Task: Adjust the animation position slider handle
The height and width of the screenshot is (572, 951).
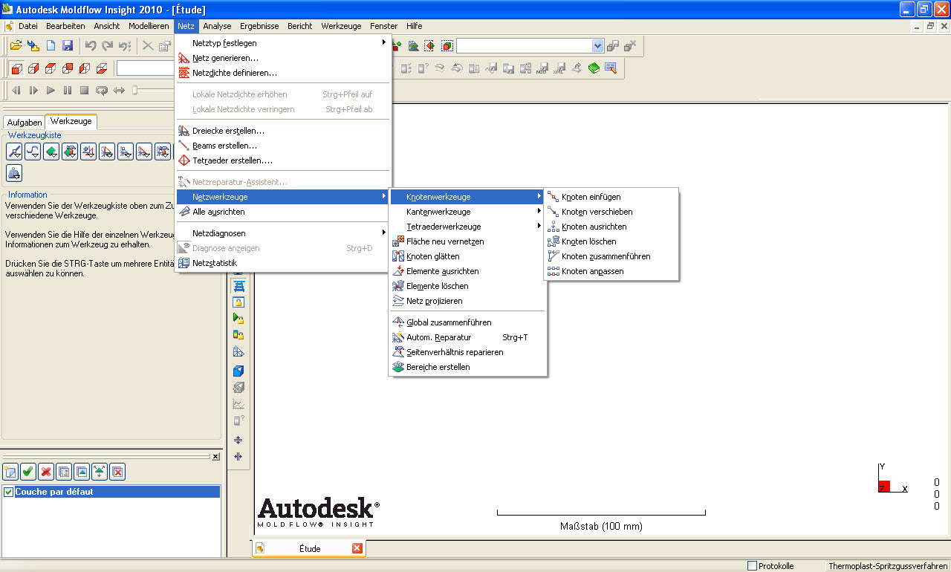Action: point(135,90)
